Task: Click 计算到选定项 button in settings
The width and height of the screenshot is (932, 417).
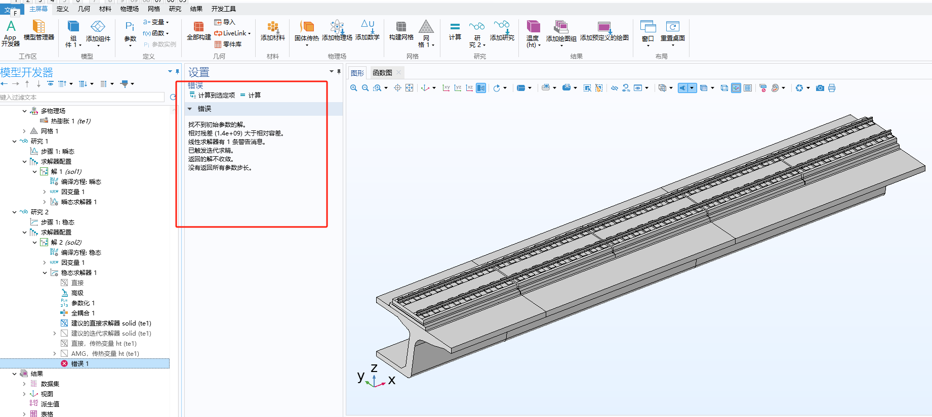Action: point(212,95)
